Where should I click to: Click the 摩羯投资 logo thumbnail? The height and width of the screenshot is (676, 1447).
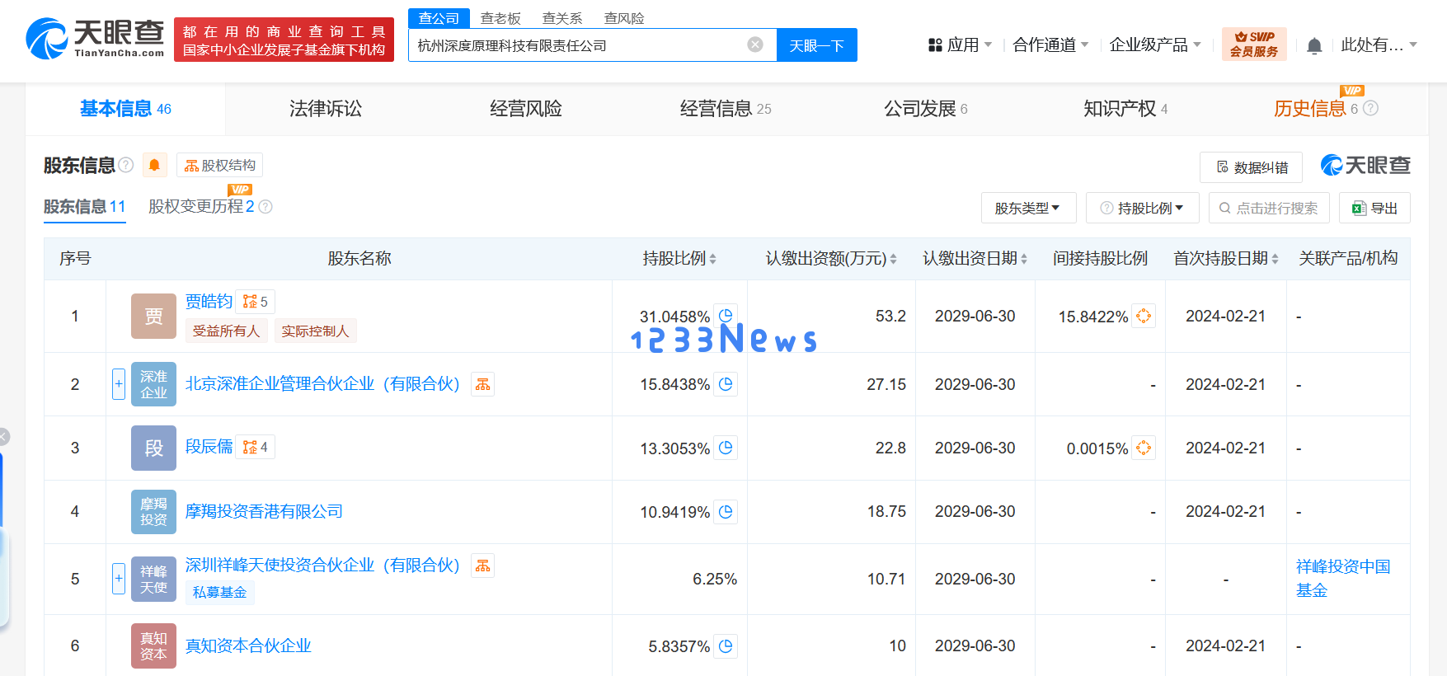[153, 512]
